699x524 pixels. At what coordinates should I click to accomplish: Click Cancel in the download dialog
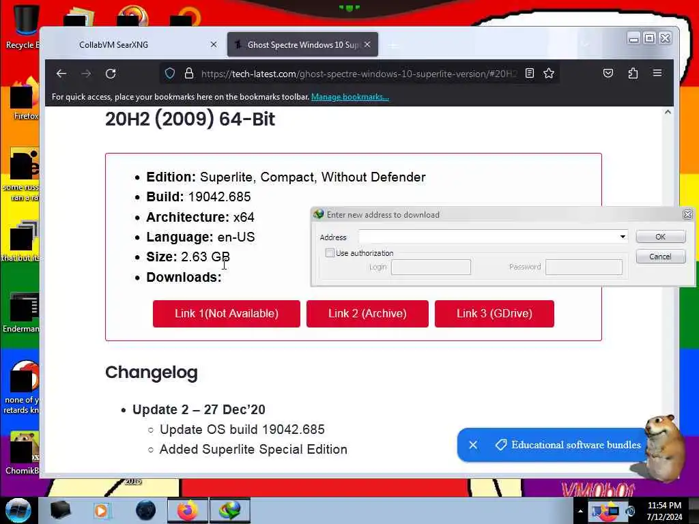pyautogui.click(x=661, y=257)
